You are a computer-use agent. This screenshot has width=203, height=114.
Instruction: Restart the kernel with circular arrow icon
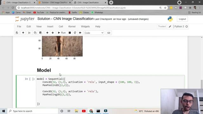point(75,33)
